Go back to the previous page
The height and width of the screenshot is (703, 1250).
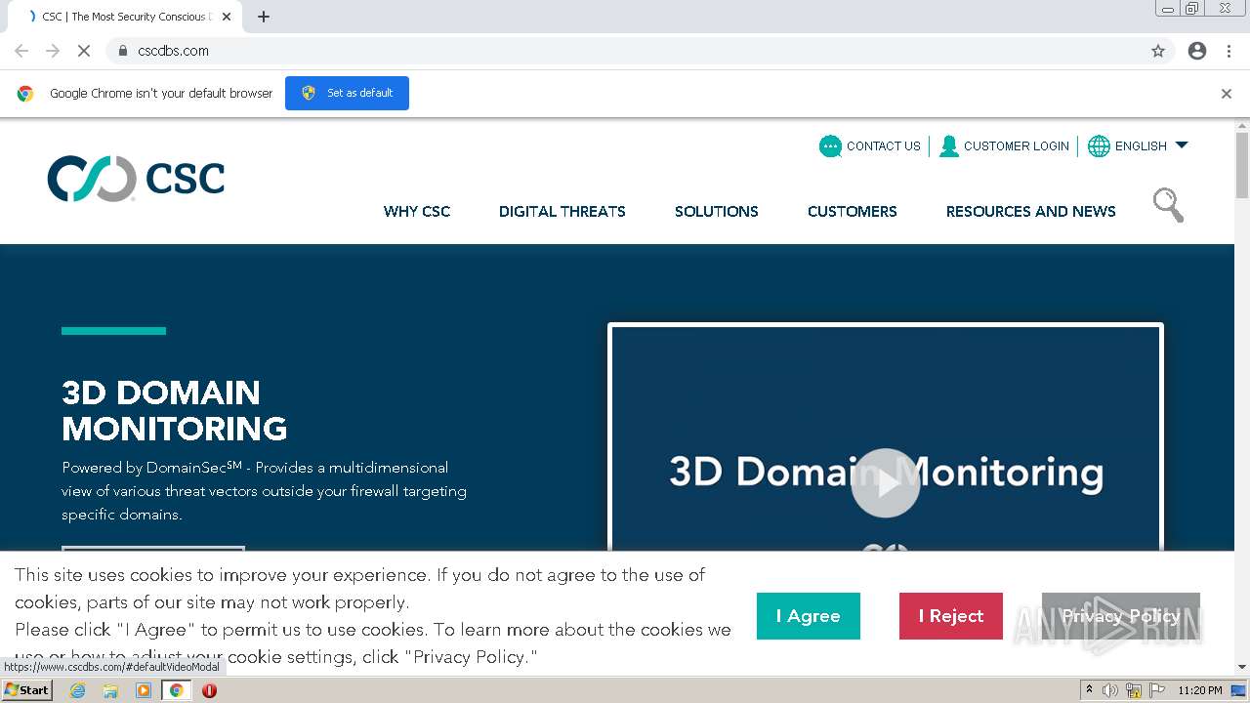click(21, 51)
